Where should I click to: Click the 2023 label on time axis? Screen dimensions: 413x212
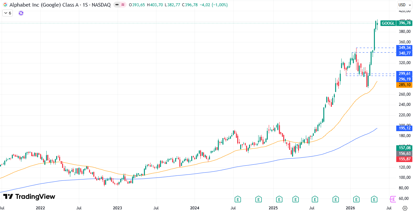click(x=118, y=208)
